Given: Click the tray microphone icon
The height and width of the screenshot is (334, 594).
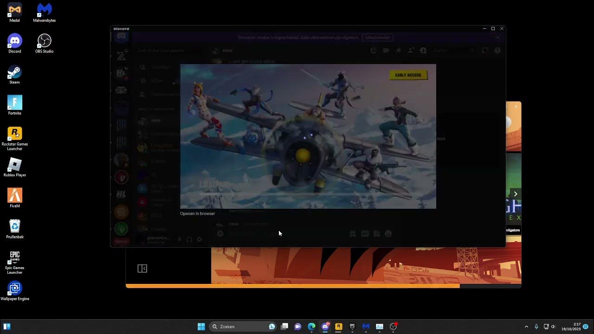Looking at the screenshot, I should [536, 327].
